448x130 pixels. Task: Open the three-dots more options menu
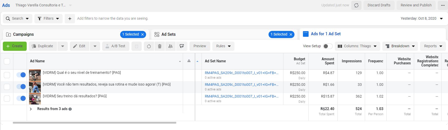pos(443,5)
